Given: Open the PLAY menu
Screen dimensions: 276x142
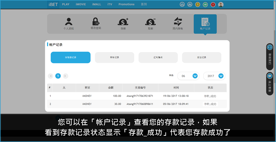Looking at the screenshot, I should click(x=66, y=4).
